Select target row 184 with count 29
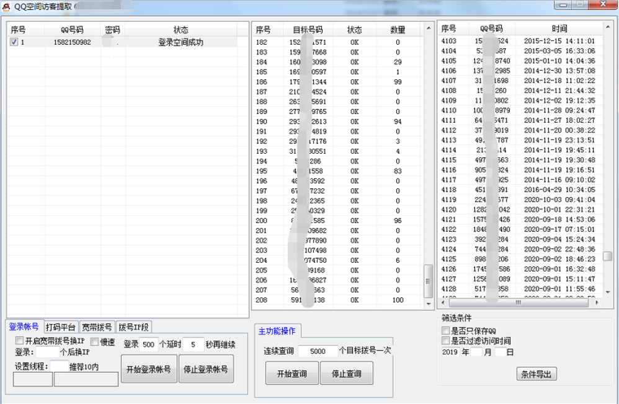Image resolution: width=619 pixels, height=404 pixels. tap(337, 62)
